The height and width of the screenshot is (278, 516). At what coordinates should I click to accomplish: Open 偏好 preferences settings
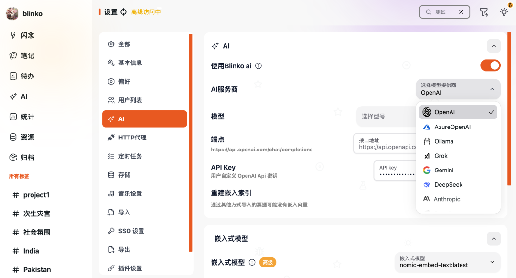click(x=144, y=82)
